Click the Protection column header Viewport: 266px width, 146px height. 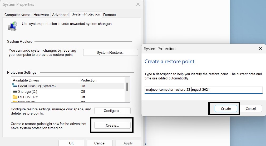(101, 80)
